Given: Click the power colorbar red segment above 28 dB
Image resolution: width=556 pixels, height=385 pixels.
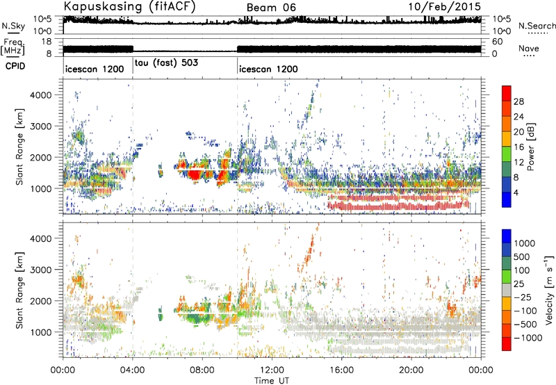Looking at the screenshot, I should (507, 93).
